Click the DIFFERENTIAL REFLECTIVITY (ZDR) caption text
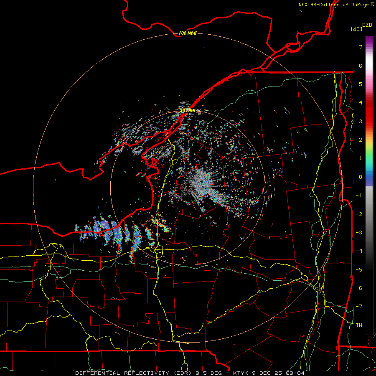Screen dimensions: 376x376 click(x=134, y=373)
